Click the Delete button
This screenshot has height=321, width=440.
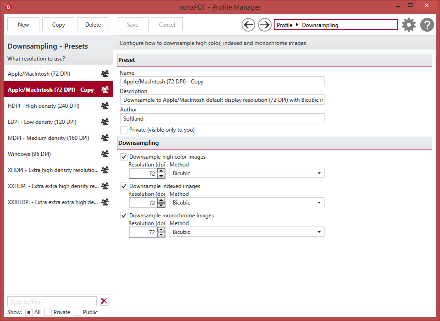pyautogui.click(x=93, y=24)
